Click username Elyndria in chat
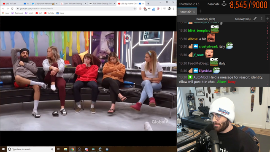 [205, 71]
